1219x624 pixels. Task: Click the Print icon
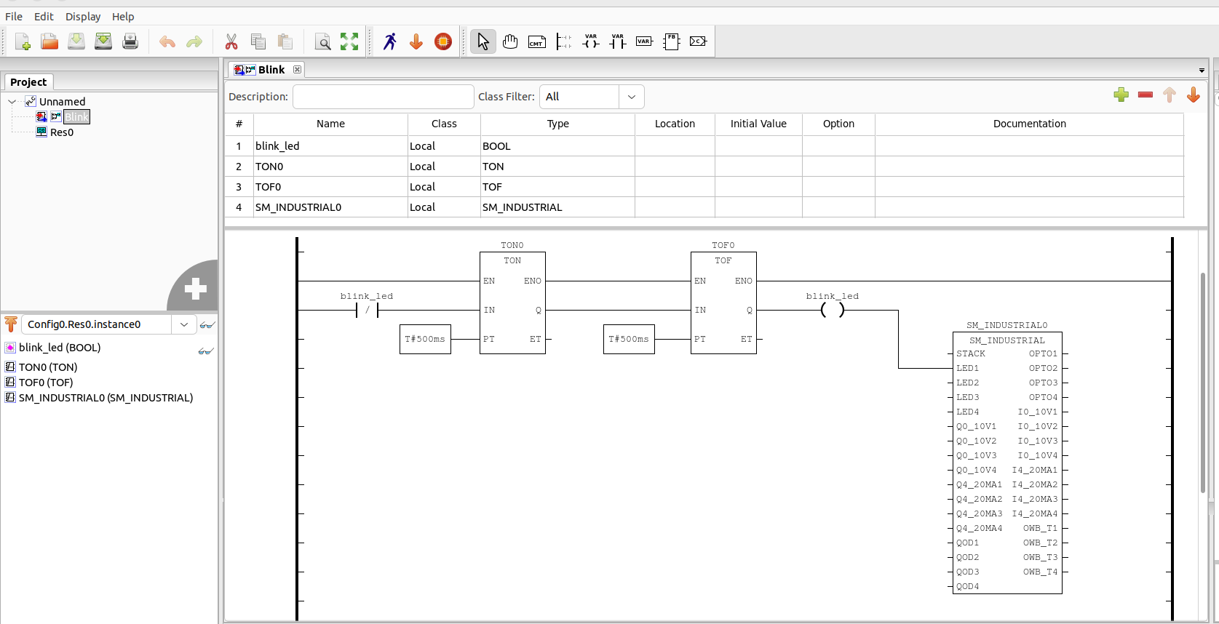pyautogui.click(x=130, y=41)
